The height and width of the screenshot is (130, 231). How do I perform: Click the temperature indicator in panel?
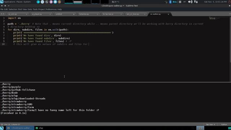[x=115, y=2]
